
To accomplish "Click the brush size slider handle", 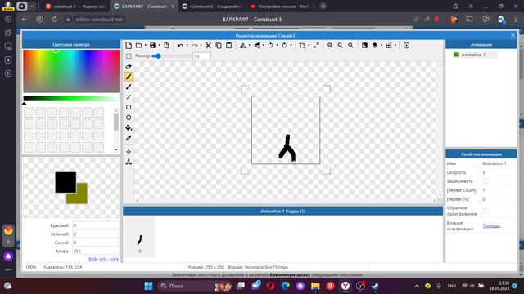I will click(158, 56).
